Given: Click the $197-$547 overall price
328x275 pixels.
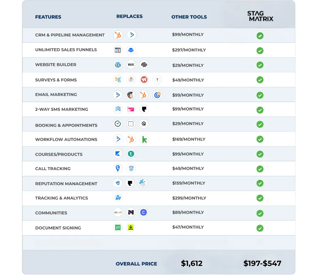Looking at the screenshot, I should click(x=262, y=263).
